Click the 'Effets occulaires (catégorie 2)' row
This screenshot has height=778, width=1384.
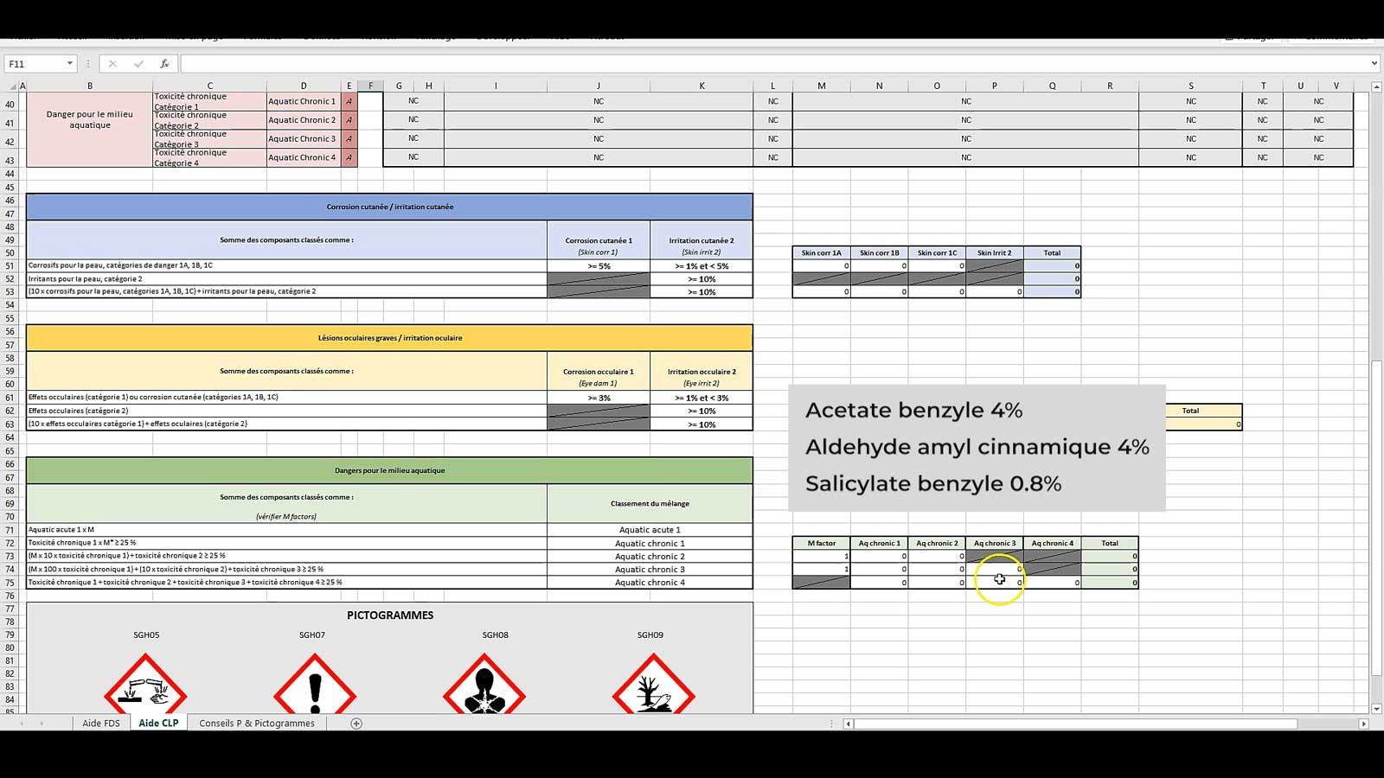(286, 411)
